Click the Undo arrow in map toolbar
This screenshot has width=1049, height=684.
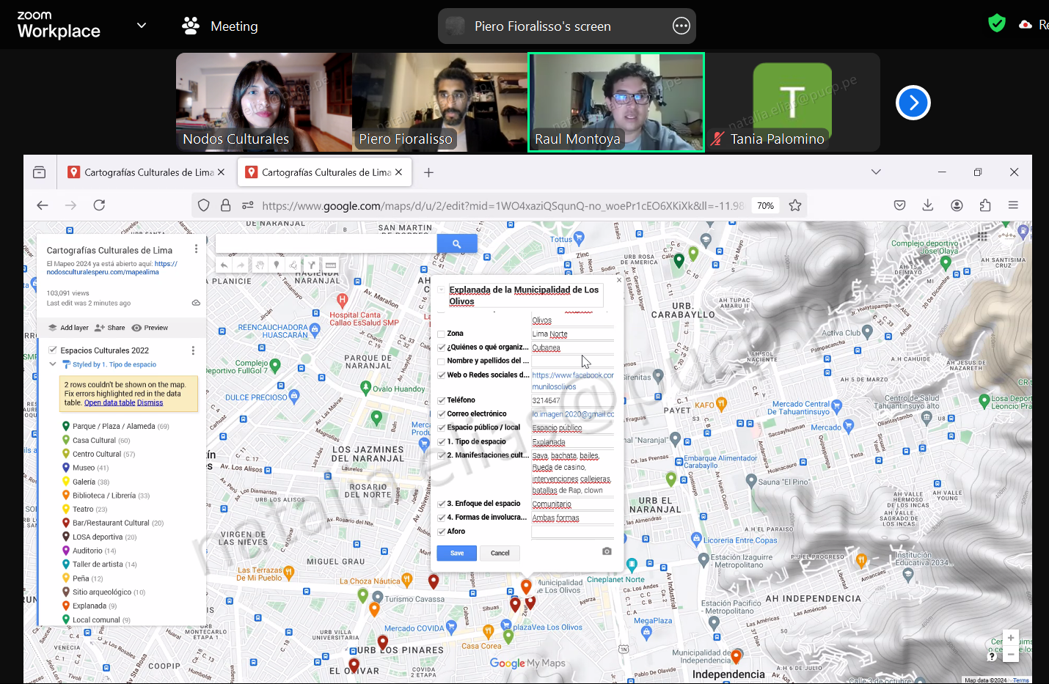[x=224, y=265]
